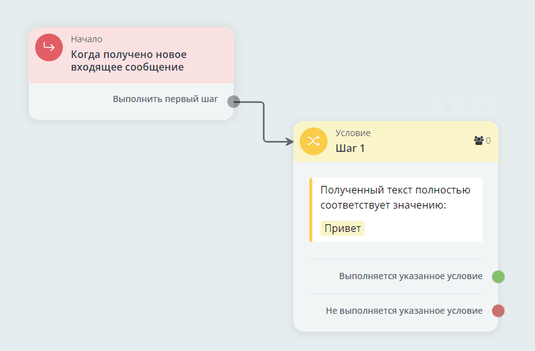535x351 pixels.
Task: Click the yellow accent bar of the condition box
Action: coord(311,210)
